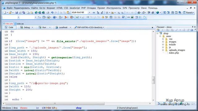The height and width of the screenshot is (111, 198).
Task: Click the shop project name in status bar
Action: tap(79, 108)
